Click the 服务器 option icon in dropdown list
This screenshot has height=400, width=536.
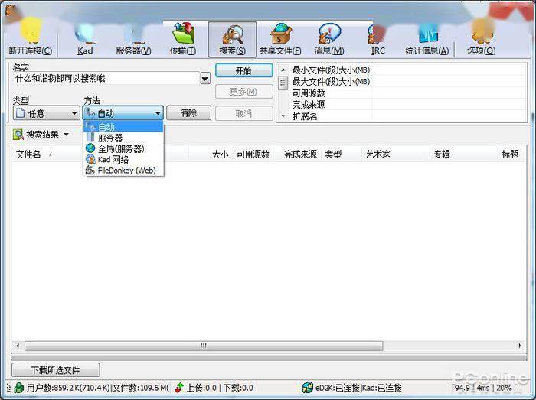pyautogui.click(x=90, y=138)
